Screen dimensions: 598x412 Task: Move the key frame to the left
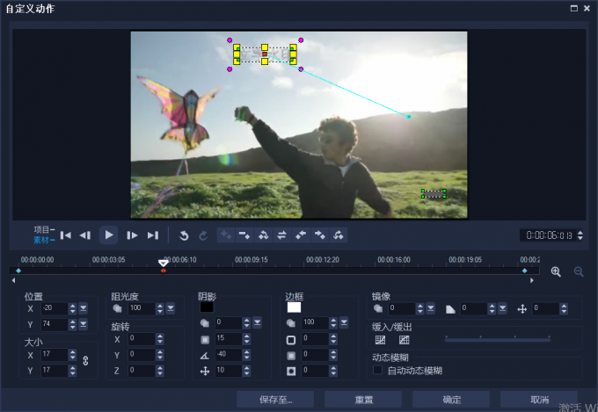(301, 235)
